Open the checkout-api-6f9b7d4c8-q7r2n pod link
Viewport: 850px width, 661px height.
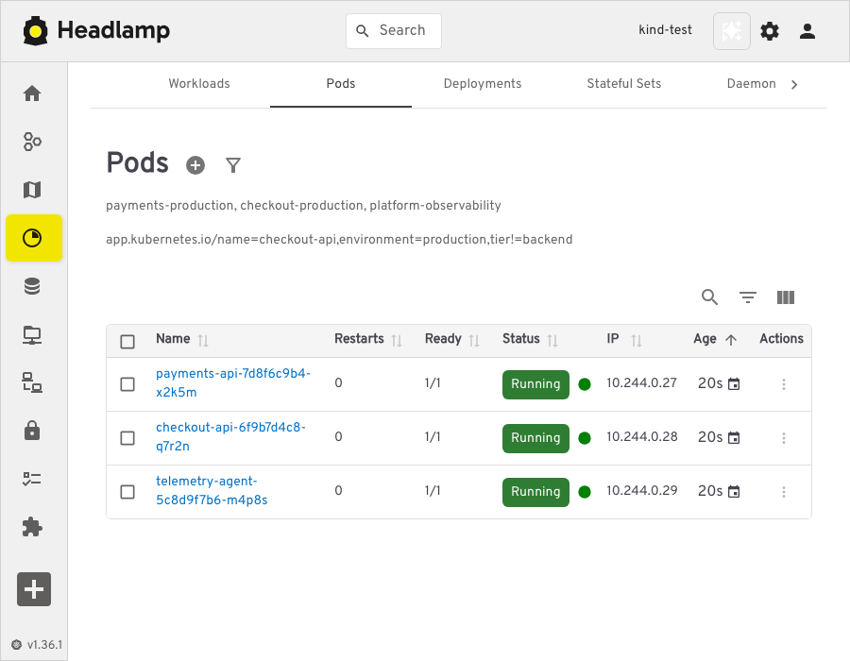pos(231,436)
